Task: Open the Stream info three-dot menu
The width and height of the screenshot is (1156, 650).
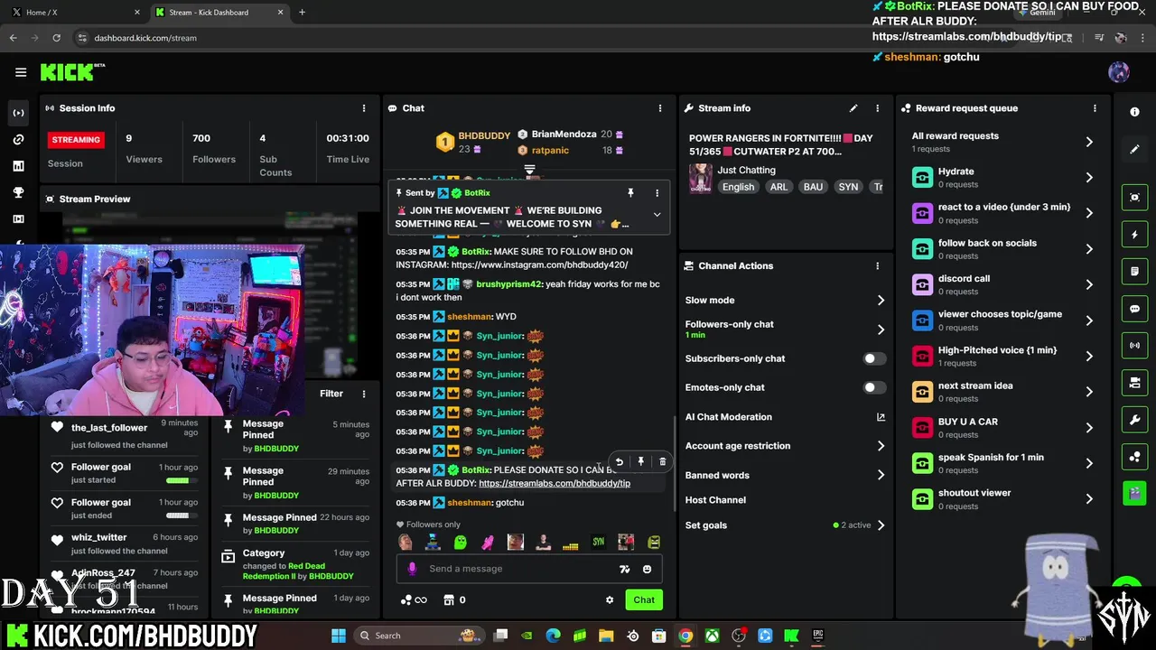Action: point(877,108)
